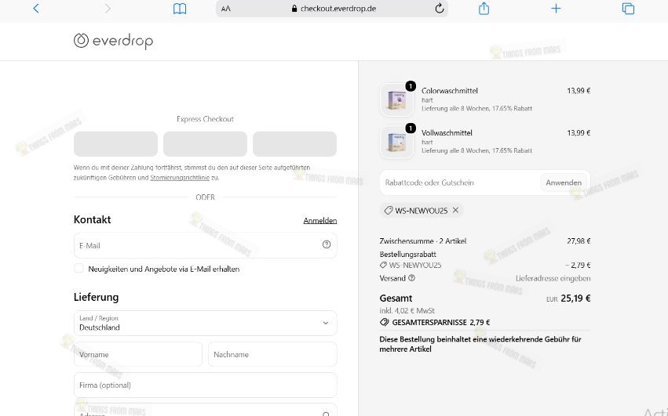The image size is (668, 416).
Task: Click the Colorwaschmittel product thumbnail
Action: pos(396,100)
